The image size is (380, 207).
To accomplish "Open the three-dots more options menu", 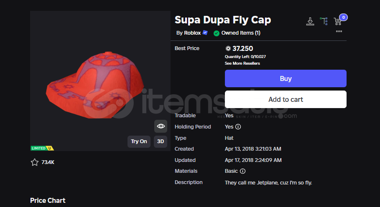I will (x=339, y=31).
